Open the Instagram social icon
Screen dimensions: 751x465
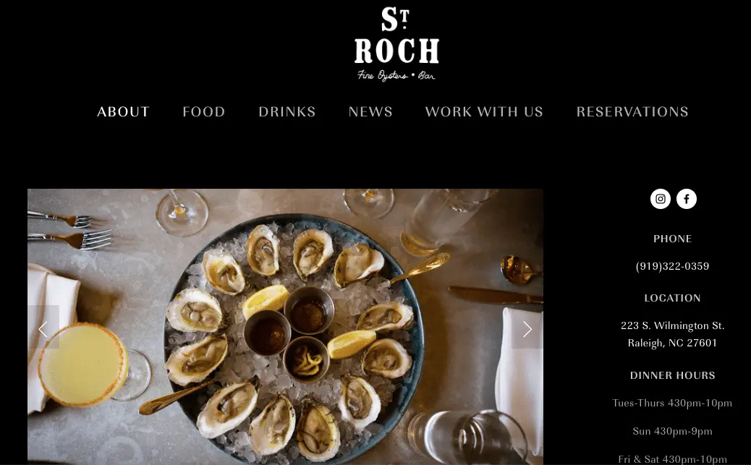pyautogui.click(x=660, y=199)
